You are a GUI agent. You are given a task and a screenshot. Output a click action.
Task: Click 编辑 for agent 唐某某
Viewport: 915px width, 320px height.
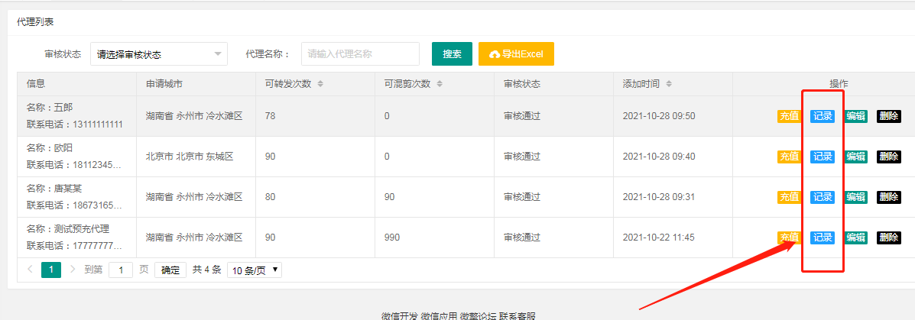(x=855, y=197)
